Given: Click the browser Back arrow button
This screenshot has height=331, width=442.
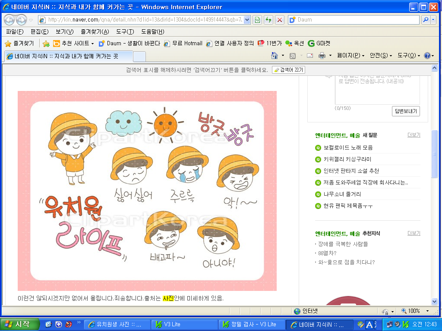Looking at the screenshot, I should (x=9, y=20).
